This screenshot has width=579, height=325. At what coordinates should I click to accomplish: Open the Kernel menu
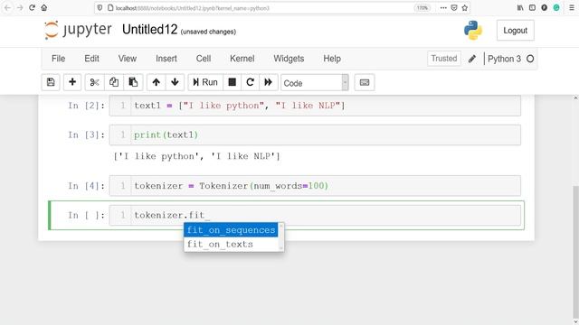[x=242, y=59]
